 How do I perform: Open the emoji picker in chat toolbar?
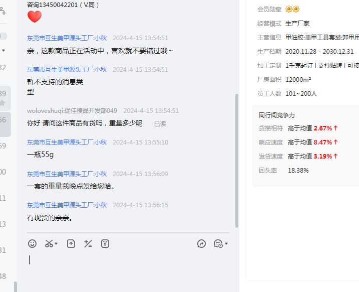pos(32,244)
